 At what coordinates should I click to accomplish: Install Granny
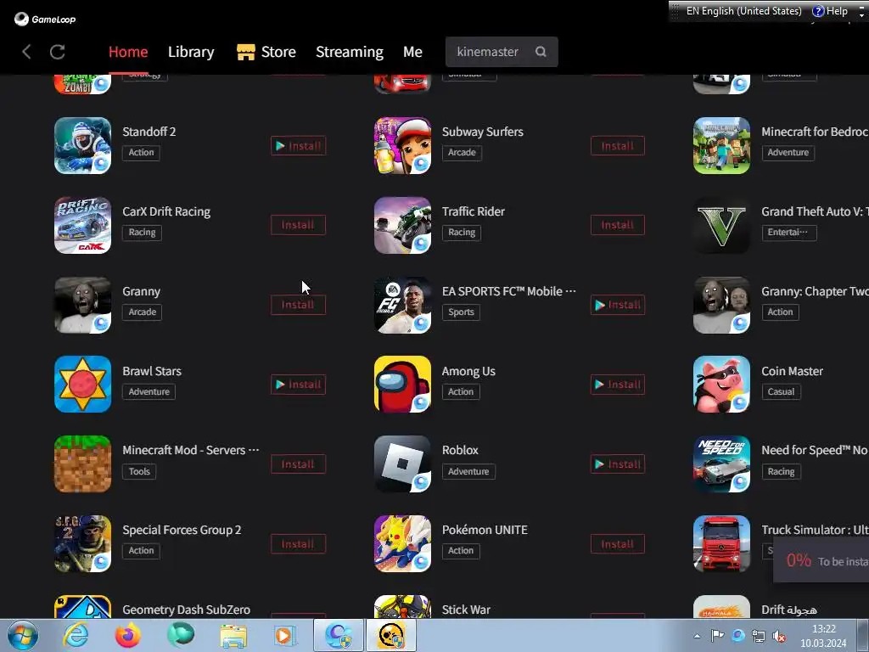(x=298, y=305)
